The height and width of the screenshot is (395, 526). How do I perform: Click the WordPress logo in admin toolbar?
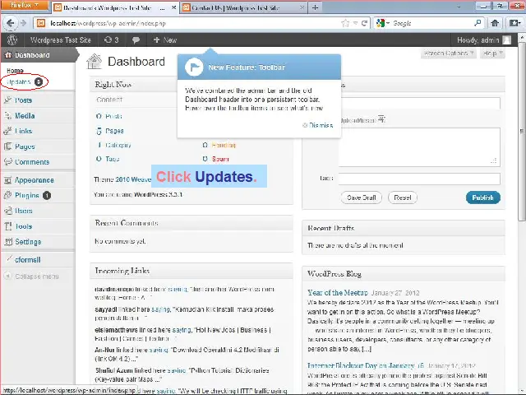pos(12,40)
